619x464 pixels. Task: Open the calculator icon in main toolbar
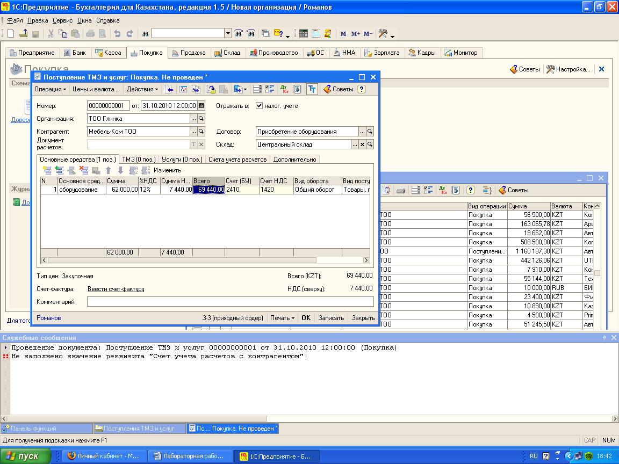pos(303,33)
